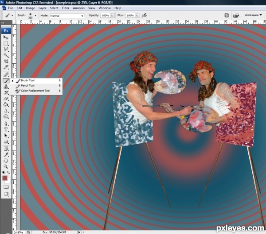Select the Sponge tool
This screenshot has width=266, height=234.
(6, 116)
